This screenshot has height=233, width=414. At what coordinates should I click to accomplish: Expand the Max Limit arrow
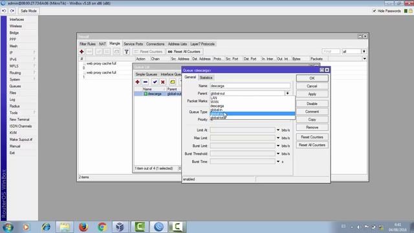tap(278, 138)
